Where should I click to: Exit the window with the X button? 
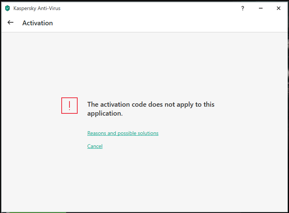point(279,8)
